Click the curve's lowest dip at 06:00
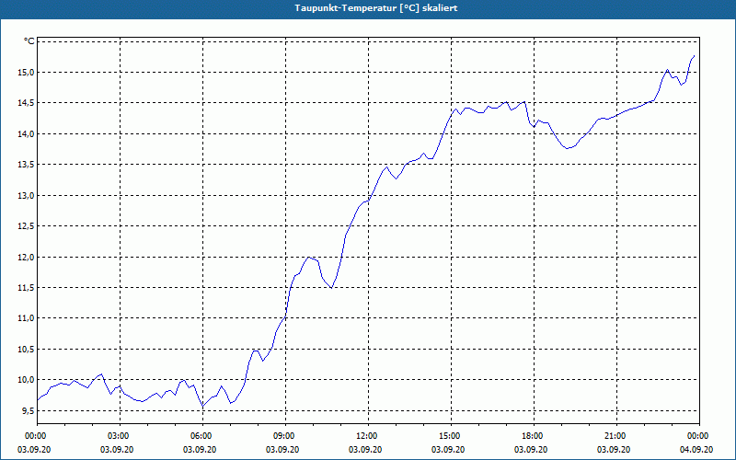 point(202,407)
